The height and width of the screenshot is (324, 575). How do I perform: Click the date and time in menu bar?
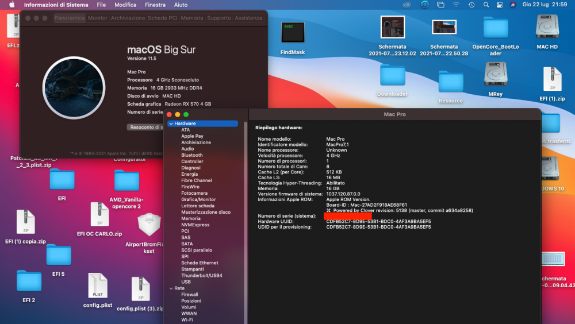(x=545, y=5)
